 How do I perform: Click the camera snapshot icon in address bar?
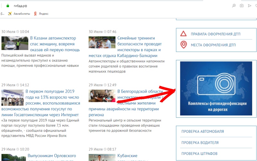coord(242,5)
